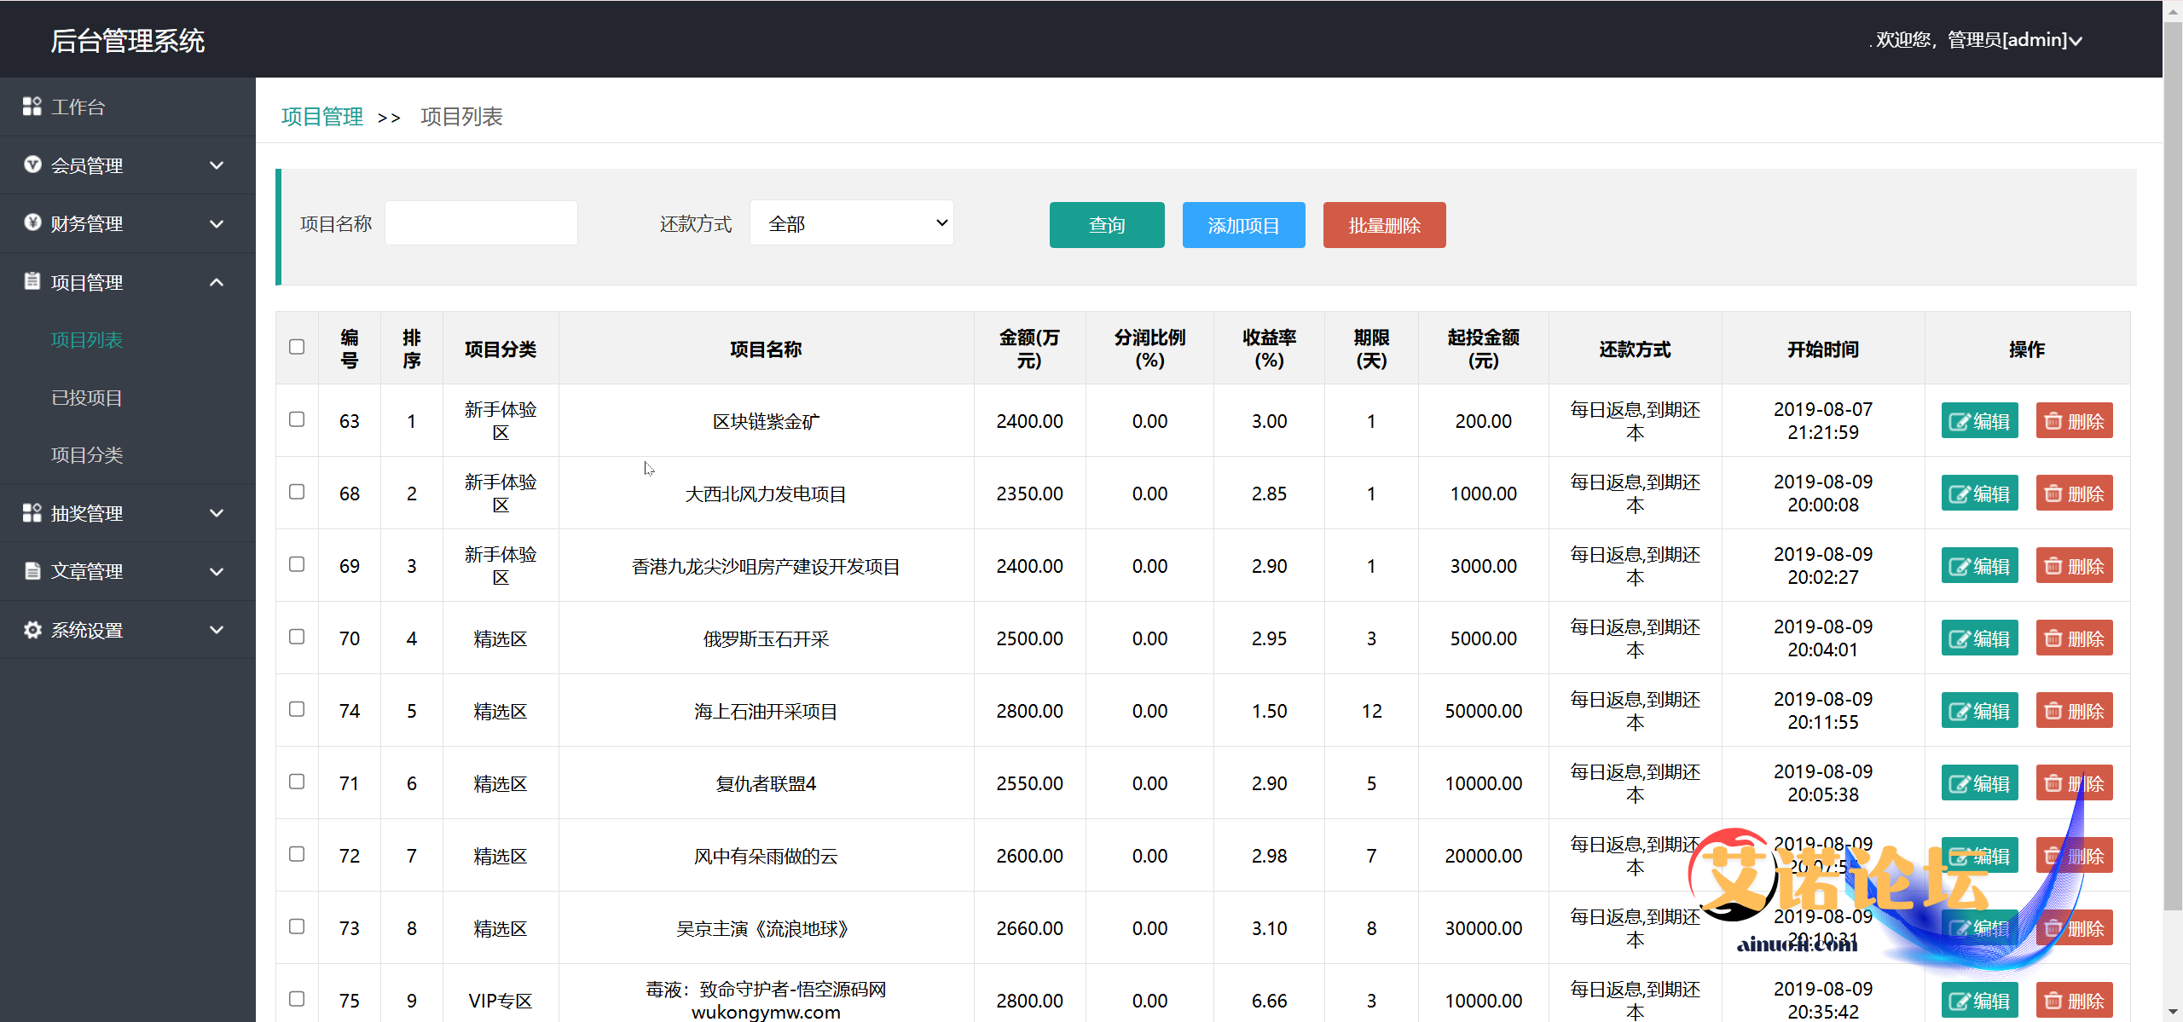Check the row 69 checkbox
This screenshot has height=1022, width=2183.
click(297, 564)
